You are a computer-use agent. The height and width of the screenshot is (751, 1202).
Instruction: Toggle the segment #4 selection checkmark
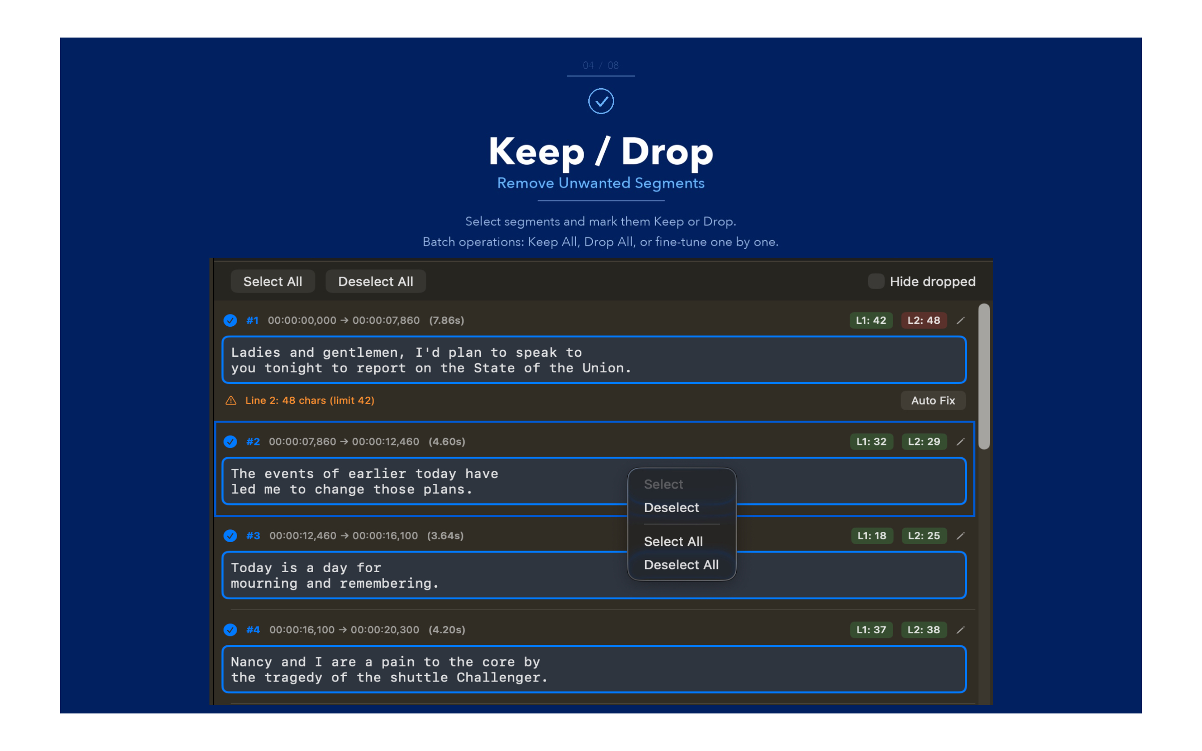pyautogui.click(x=230, y=630)
